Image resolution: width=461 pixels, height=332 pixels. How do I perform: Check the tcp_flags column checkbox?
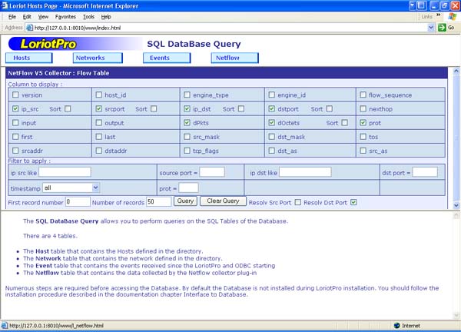click(x=187, y=151)
